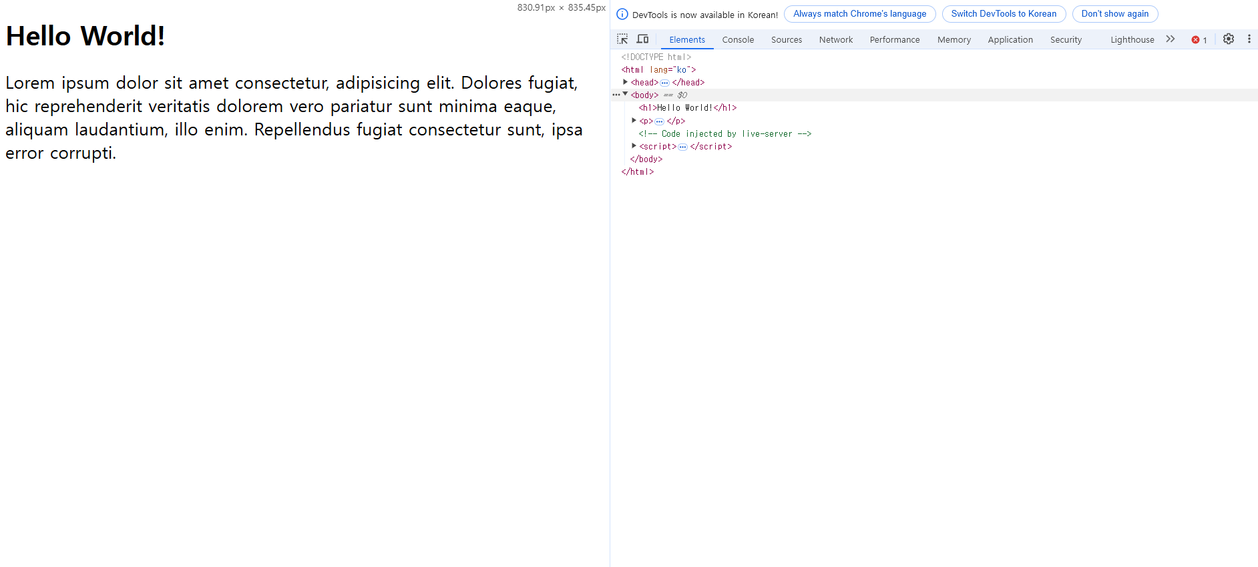Image resolution: width=1258 pixels, height=567 pixels.
Task: Activate the inspect element picker icon
Action: [x=622, y=39]
